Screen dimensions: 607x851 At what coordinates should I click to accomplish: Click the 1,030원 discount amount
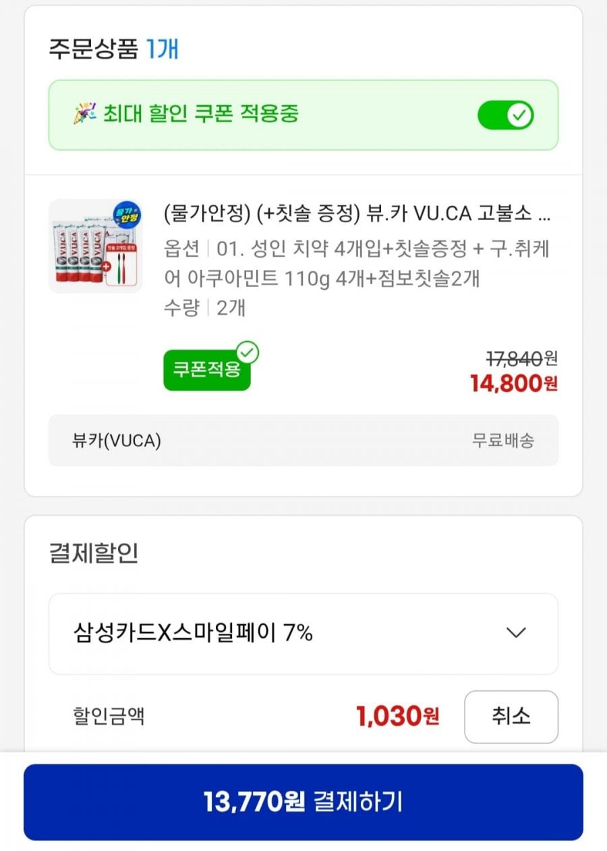[398, 716]
